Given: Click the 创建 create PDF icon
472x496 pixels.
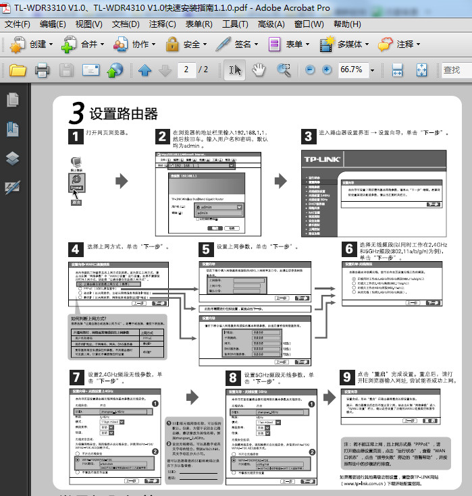Looking at the screenshot, I should pos(17,45).
